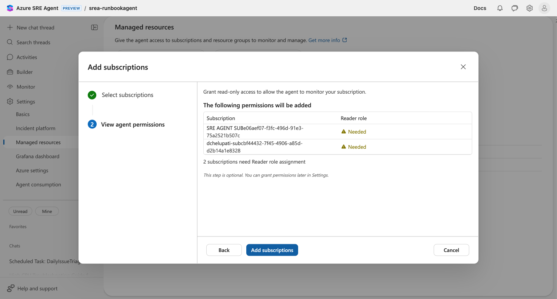Open Incident platform settings
Viewport: 557px width, 299px height.
pyautogui.click(x=36, y=128)
